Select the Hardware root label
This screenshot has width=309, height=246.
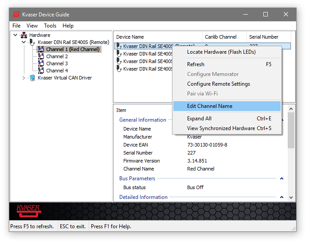(x=40, y=35)
